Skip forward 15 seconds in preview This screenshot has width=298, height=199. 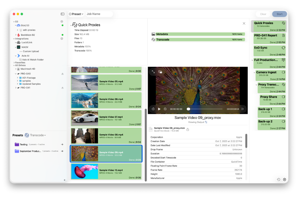(x=165, y=109)
